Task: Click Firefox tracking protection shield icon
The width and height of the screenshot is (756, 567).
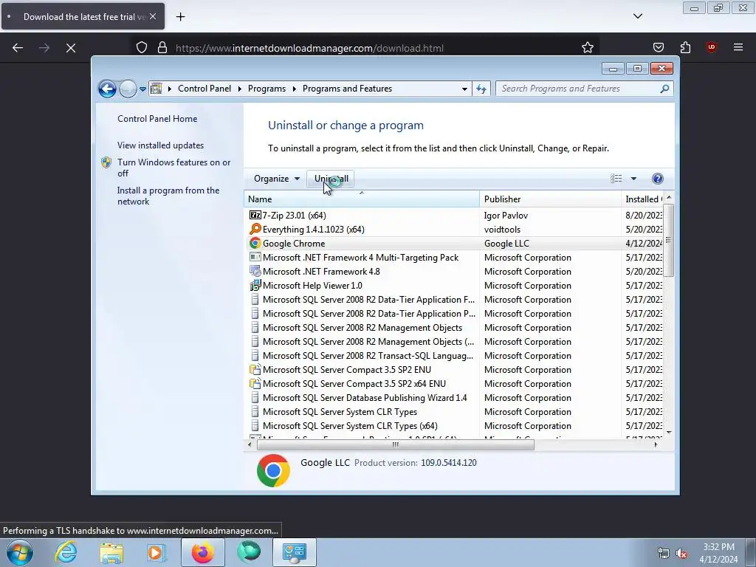Action: click(x=141, y=48)
